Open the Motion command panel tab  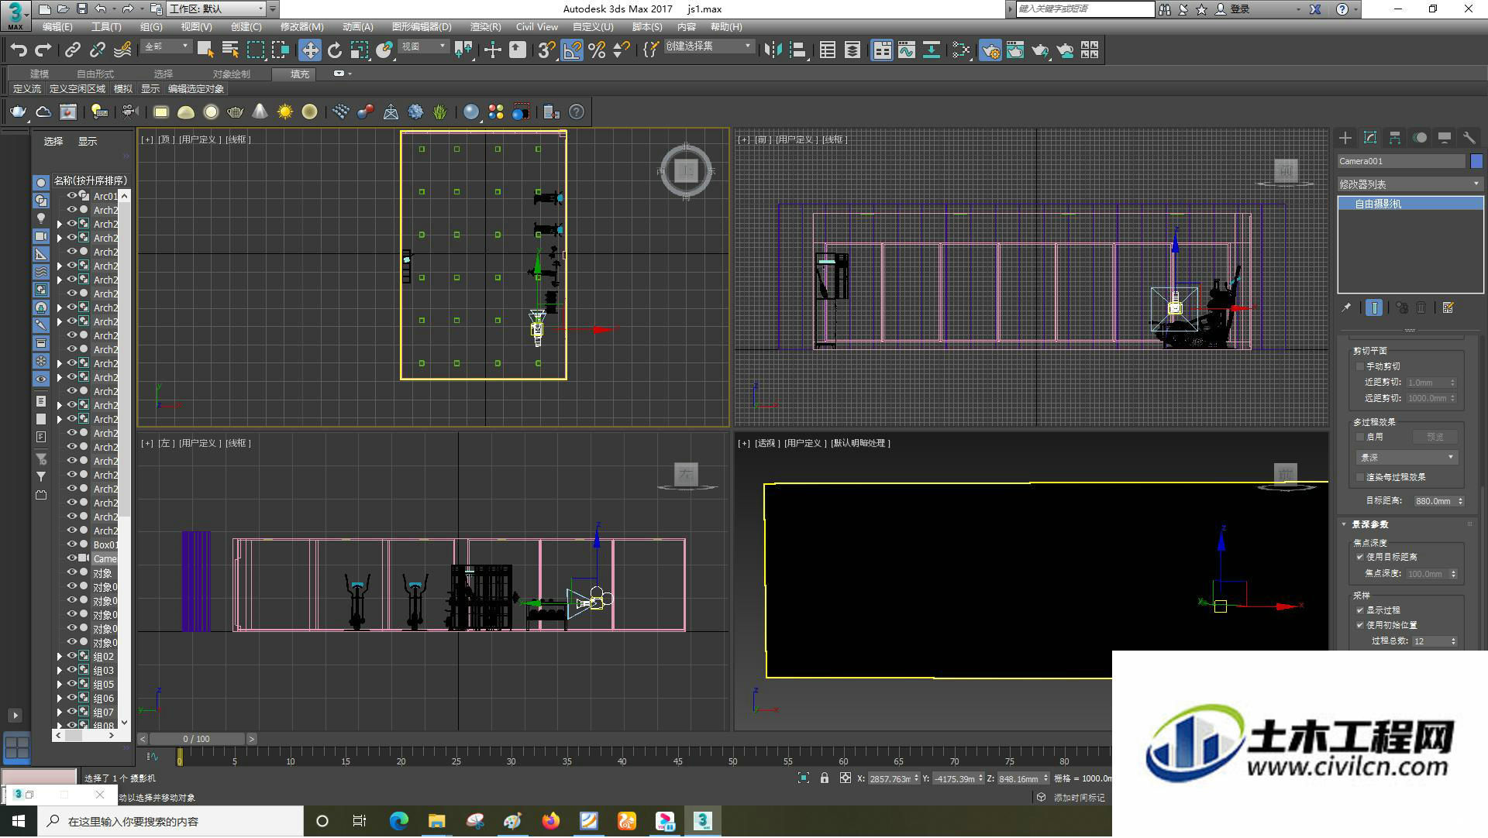click(x=1420, y=138)
